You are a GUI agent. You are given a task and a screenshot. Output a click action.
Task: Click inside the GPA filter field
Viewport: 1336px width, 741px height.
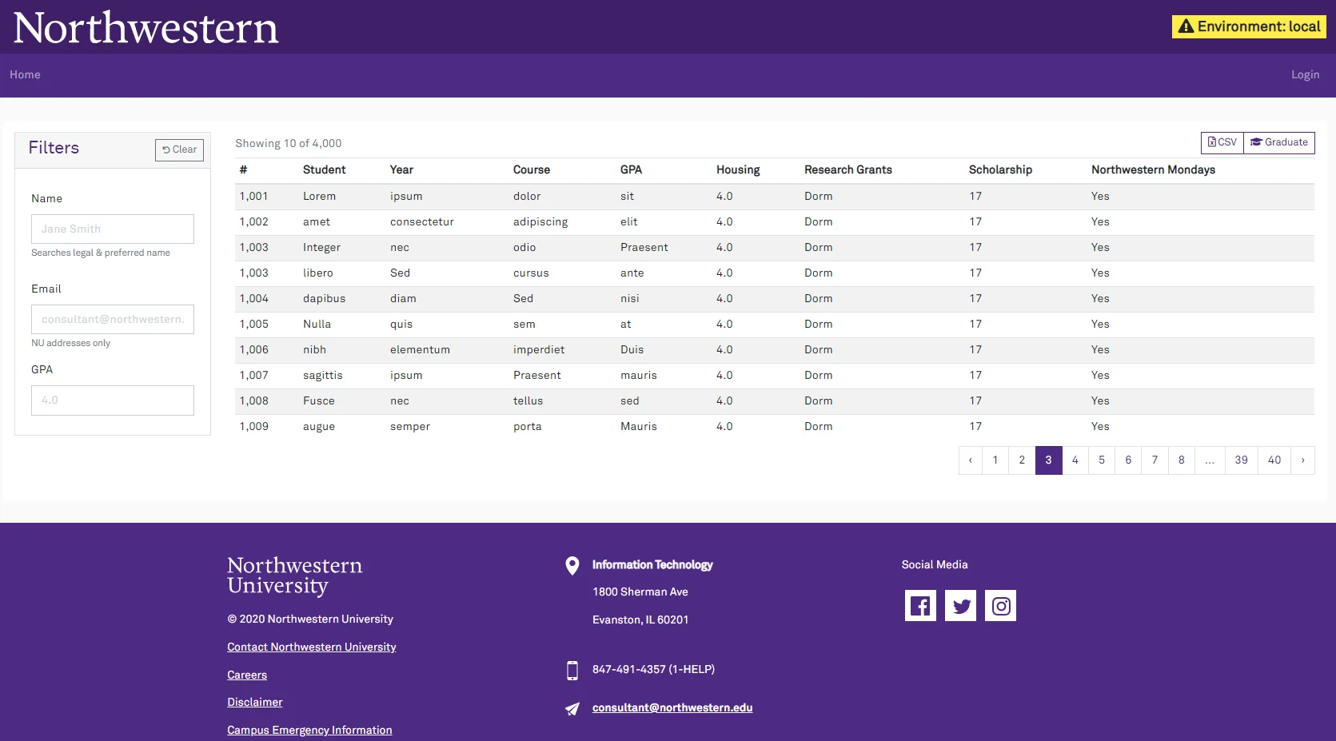tap(112, 400)
